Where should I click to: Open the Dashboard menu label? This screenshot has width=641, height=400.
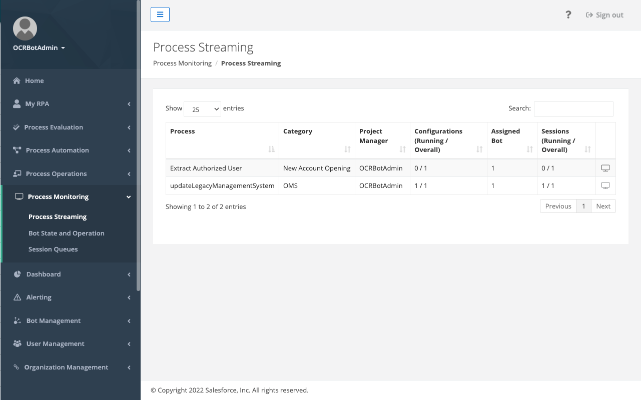[44, 274]
